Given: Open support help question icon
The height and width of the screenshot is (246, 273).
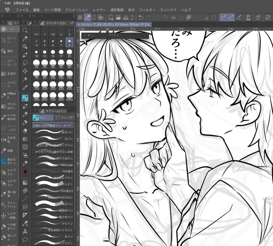Looking at the screenshot, I should pyautogui.click(x=258, y=17).
